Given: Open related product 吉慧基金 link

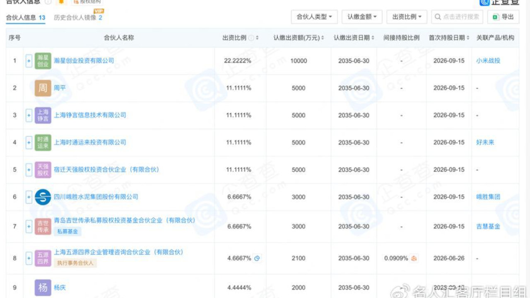Looking at the screenshot, I should 488,227.
